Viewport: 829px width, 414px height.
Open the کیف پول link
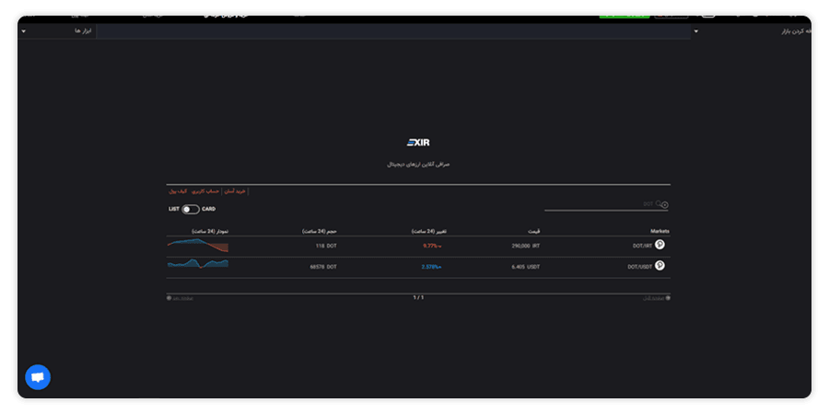178,191
